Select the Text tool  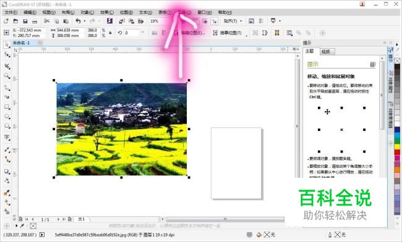7,138
